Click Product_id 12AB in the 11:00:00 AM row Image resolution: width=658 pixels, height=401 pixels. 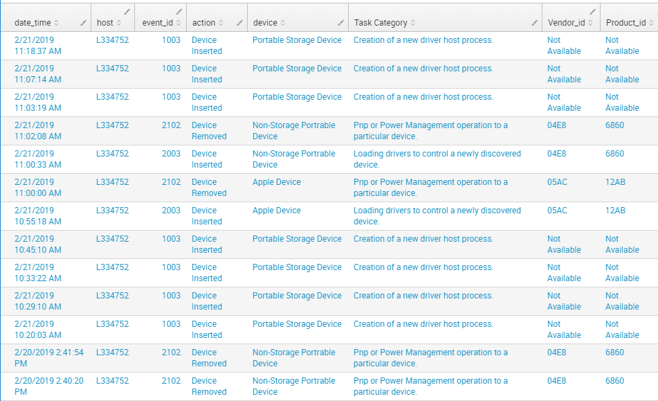coord(615,182)
